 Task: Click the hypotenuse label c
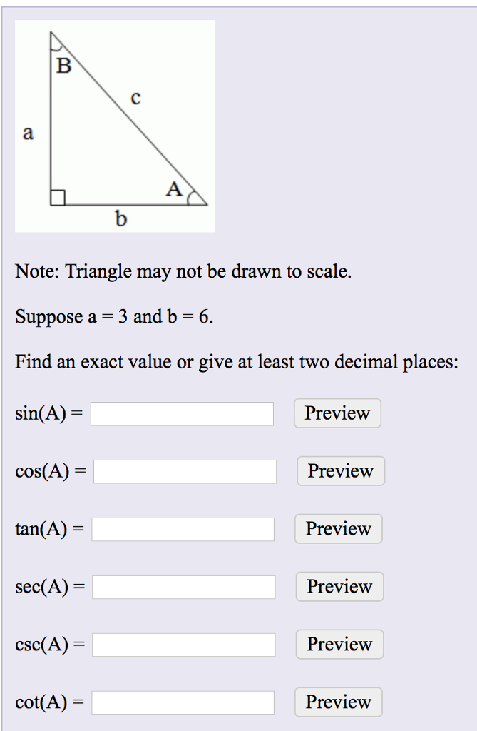point(135,98)
